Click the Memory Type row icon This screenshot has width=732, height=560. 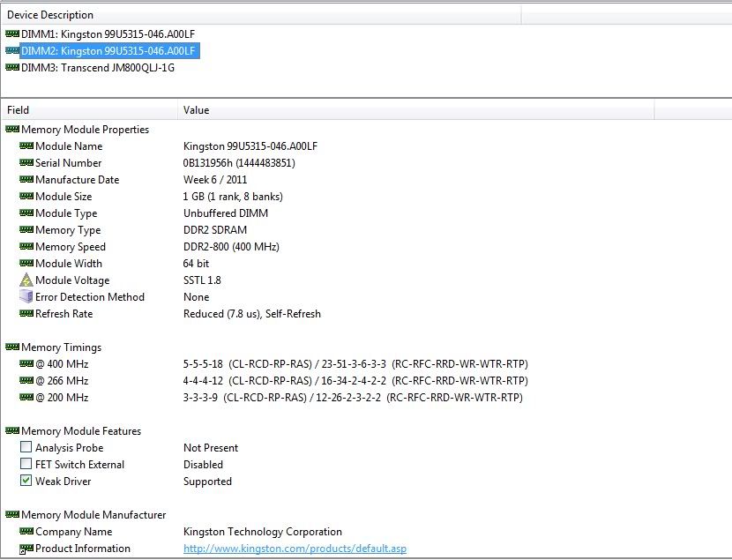pos(26,229)
